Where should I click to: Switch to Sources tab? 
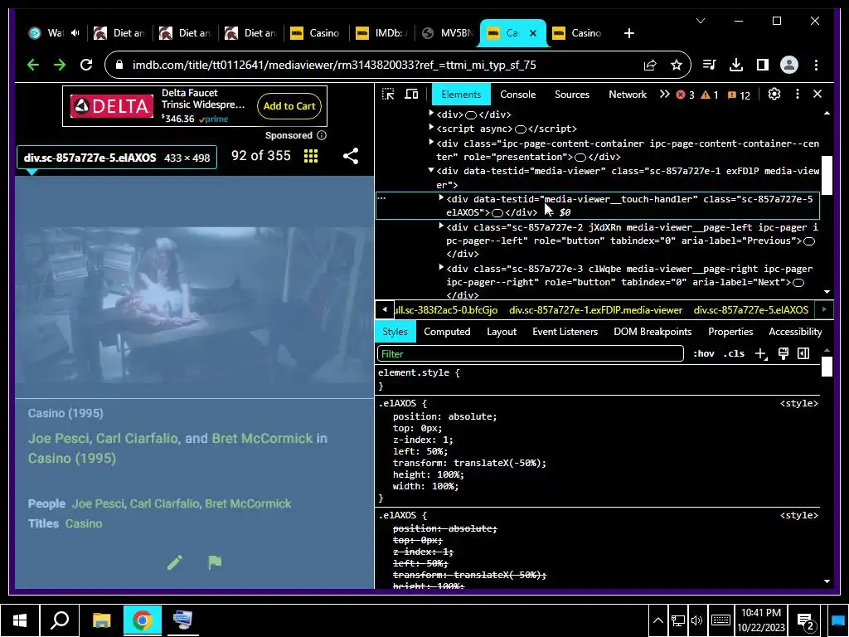tap(572, 95)
